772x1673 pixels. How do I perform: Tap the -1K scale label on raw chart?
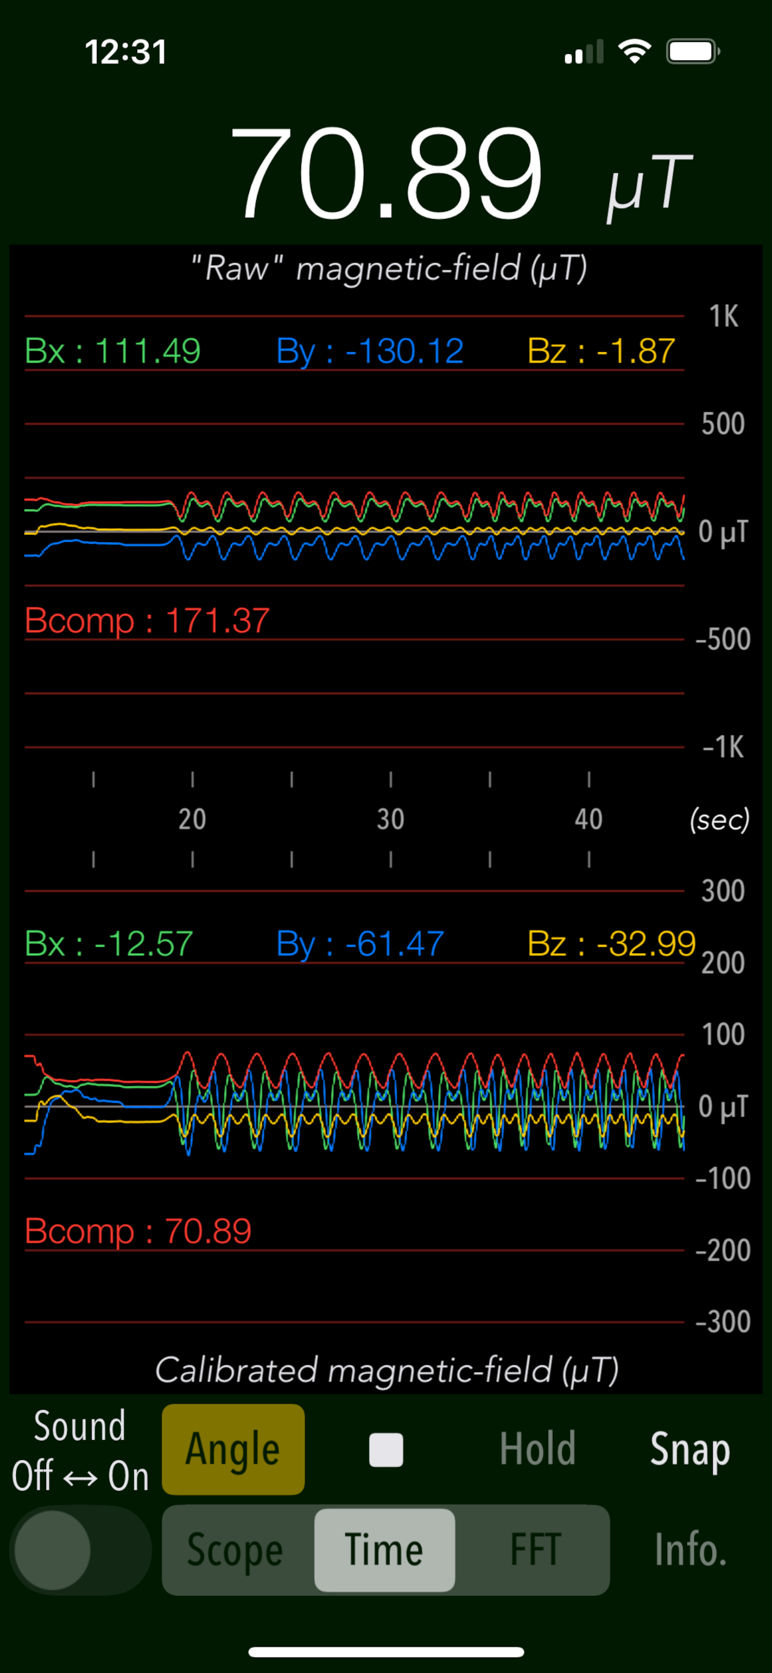[722, 747]
